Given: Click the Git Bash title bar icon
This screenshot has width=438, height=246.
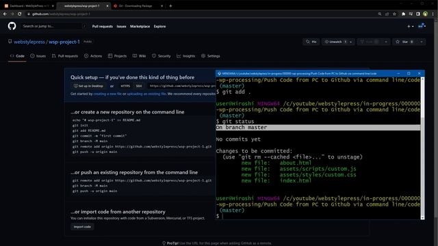Looking at the screenshot, I should [219, 73].
